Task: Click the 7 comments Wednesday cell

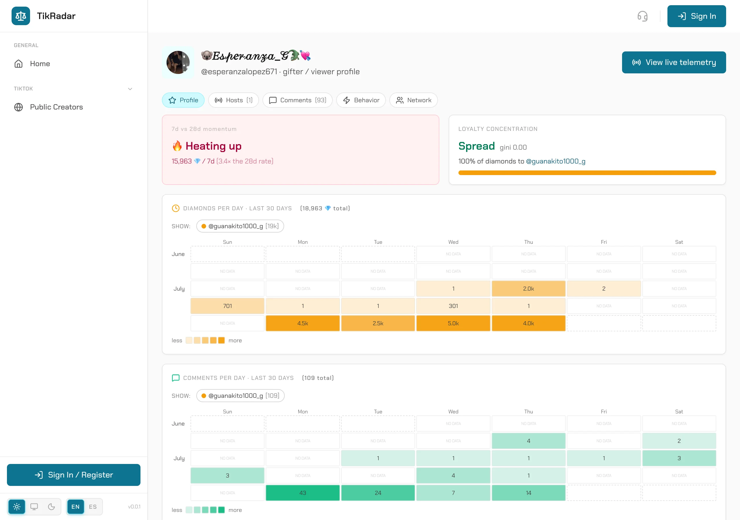Action: (453, 493)
